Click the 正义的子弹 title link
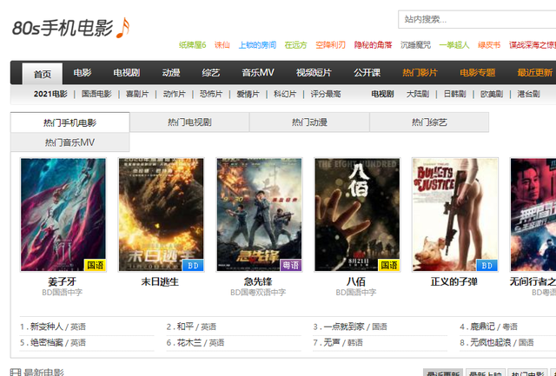Viewport: 556px width, 376px height. click(453, 281)
